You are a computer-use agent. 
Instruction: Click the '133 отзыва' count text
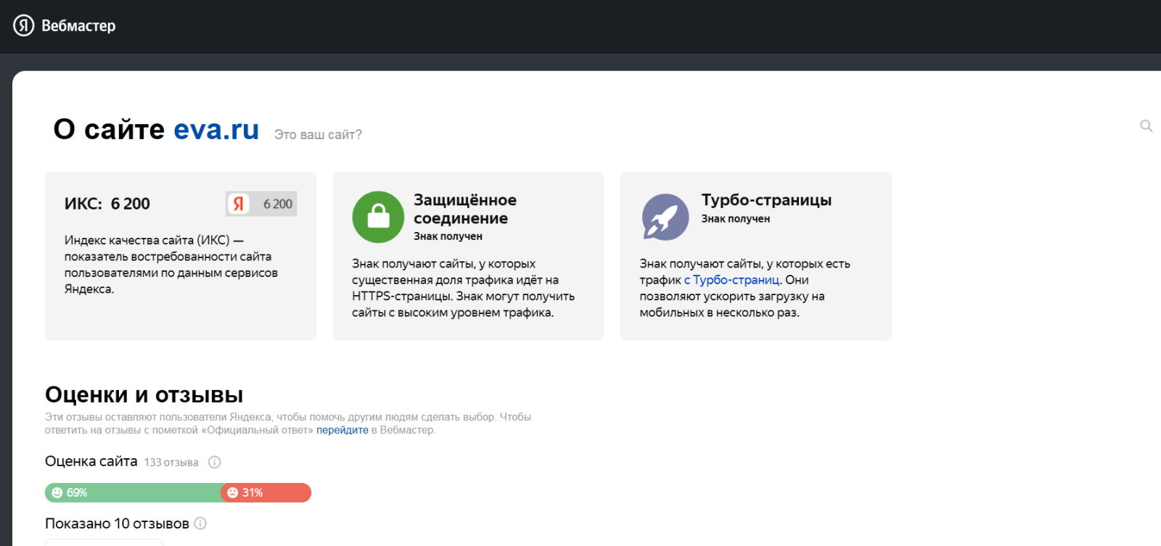coord(171,463)
